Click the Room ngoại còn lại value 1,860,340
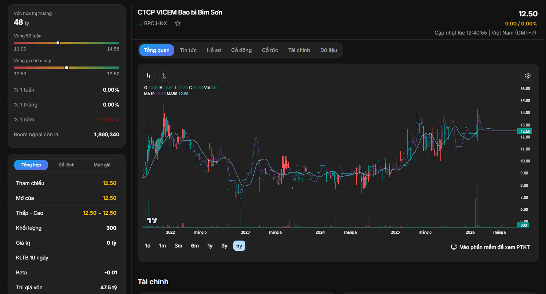Image resolution: width=546 pixels, height=294 pixels. [x=106, y=134]
